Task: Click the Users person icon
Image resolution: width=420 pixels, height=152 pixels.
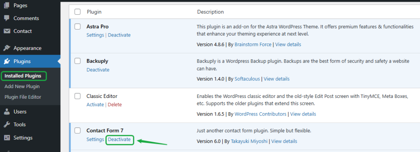Action: tap(7, 111)
